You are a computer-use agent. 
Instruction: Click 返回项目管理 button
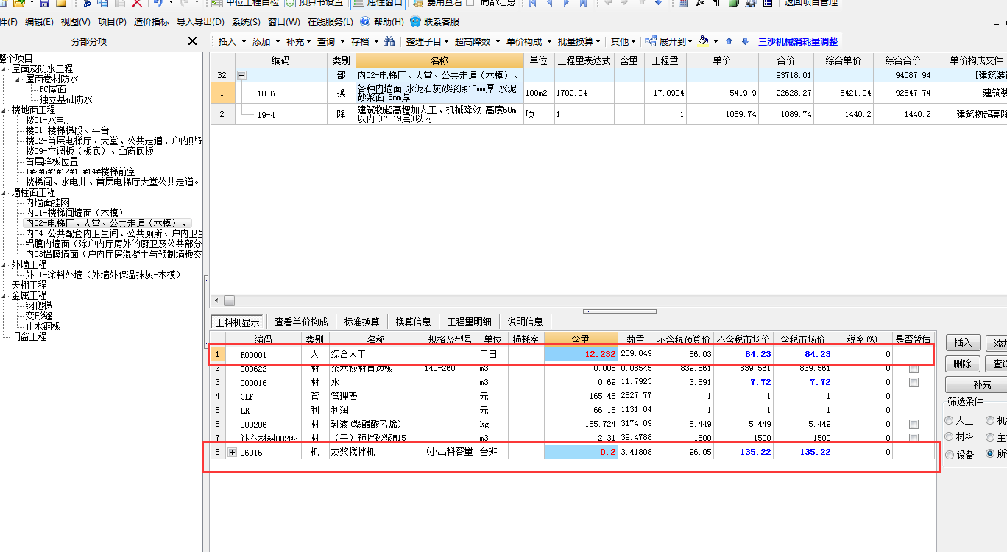click(x=810, y=3)
